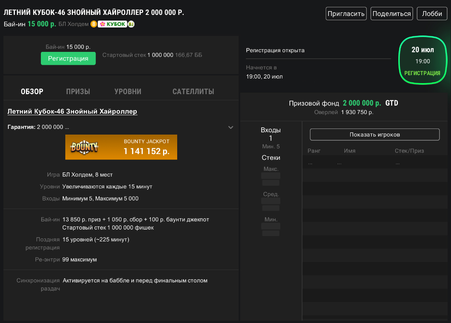The height and width of the screenshot is (323, 451).
Task: Click the Кубок flower series badge
Action: (x=112, y=24)
